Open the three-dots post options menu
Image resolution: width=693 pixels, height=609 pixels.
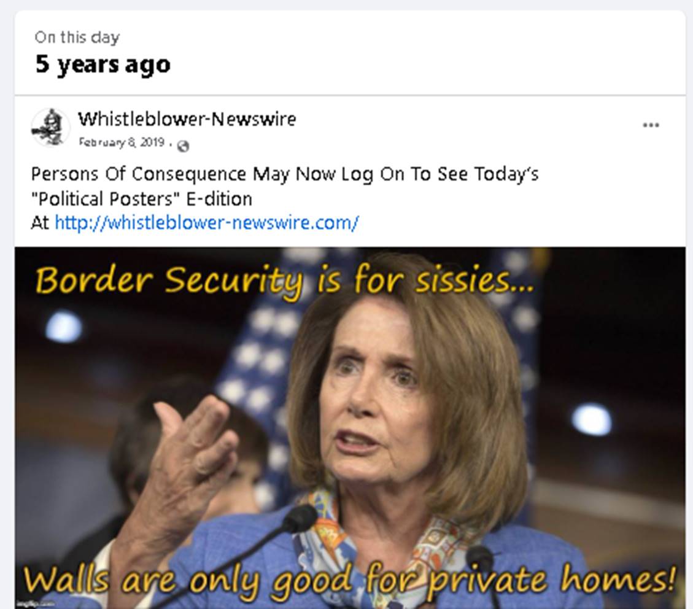[x=651, y=125]
